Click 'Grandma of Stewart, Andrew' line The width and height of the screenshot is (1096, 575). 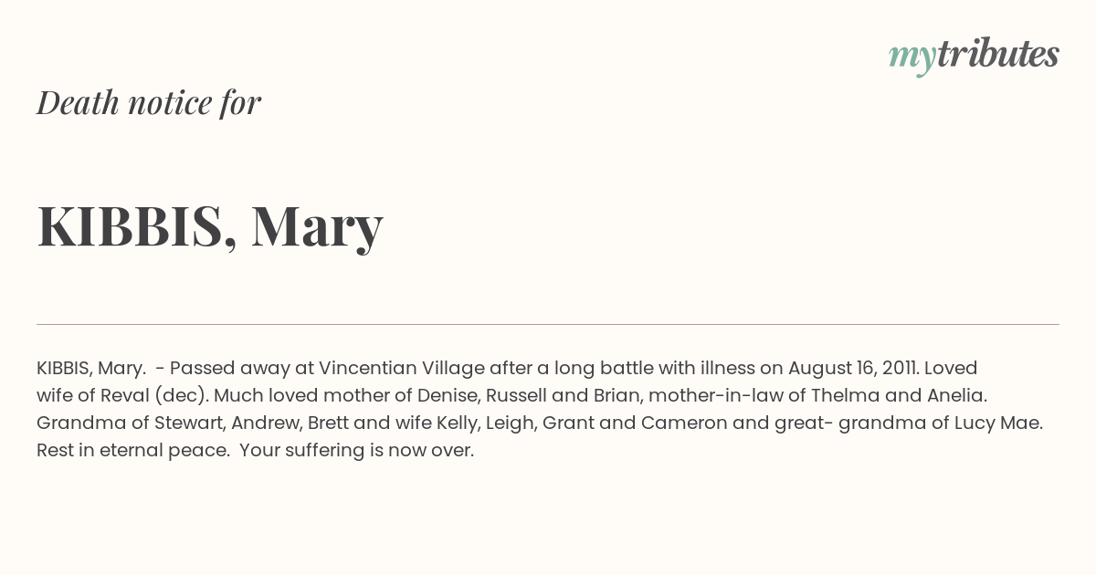point(168,423)
